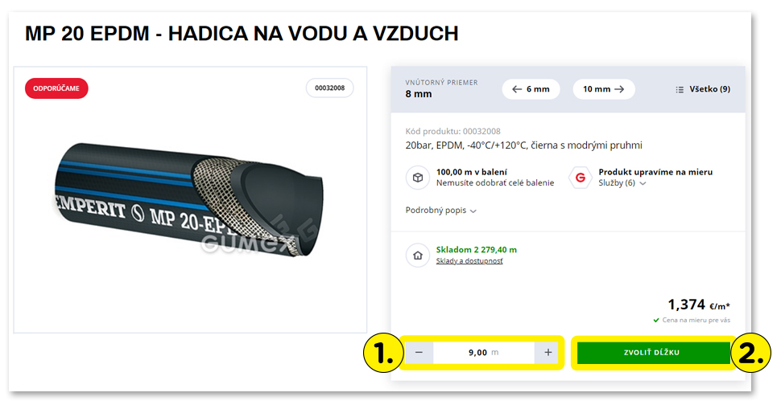Open the hose product image
The height and width of the screenshot is (405, 781).
[189, 200]
